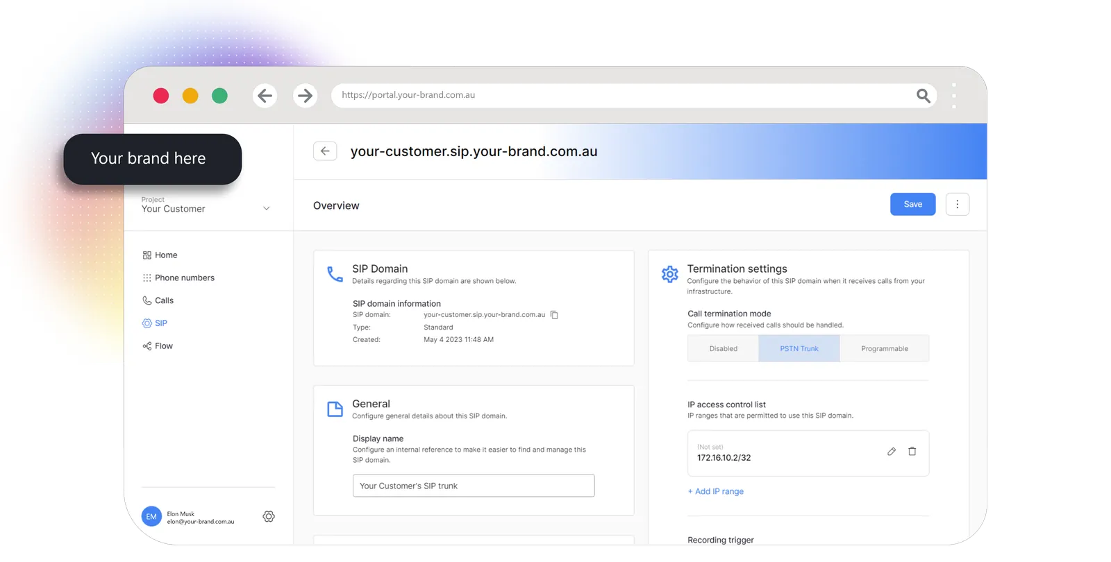Set call termination mode to PSTN Trunk

click(799, 348)
